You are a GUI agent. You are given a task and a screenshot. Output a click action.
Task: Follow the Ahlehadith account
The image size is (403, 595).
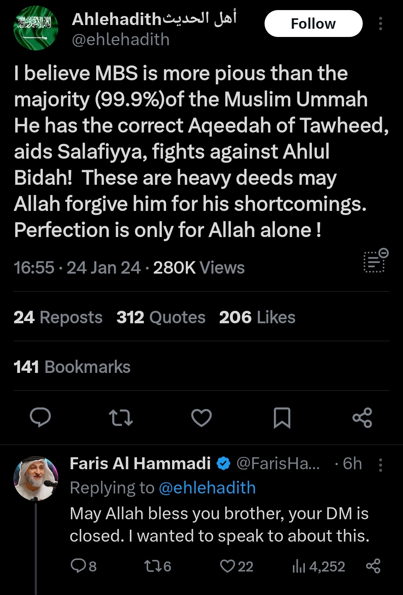[x=313, y=24]
